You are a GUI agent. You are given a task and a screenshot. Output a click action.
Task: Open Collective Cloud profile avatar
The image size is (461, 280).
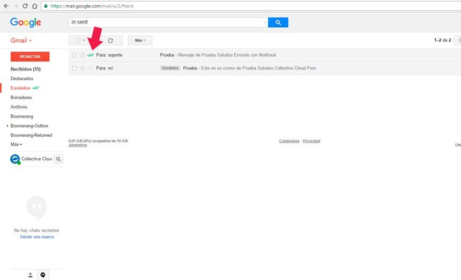(x=15, y=159)
